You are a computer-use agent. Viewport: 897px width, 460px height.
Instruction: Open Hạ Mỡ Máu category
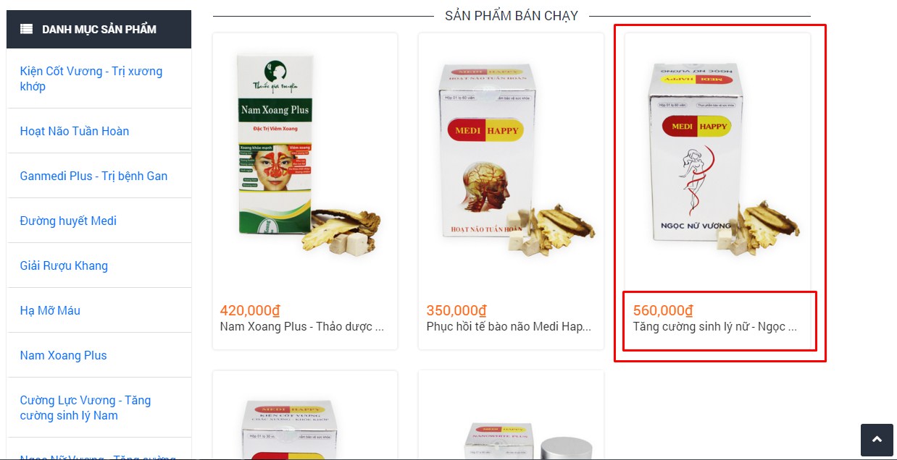click(x=50, y=310)
